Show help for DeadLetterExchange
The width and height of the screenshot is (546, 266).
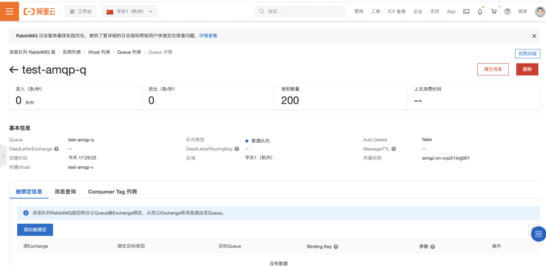(x=57, y=149)
